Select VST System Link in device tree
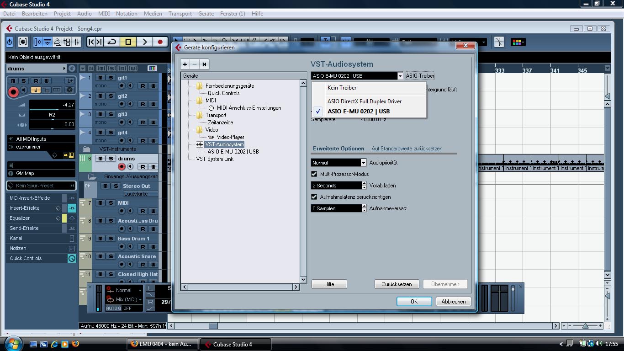The height and width of the screenshot is (351, 624). 215,159
